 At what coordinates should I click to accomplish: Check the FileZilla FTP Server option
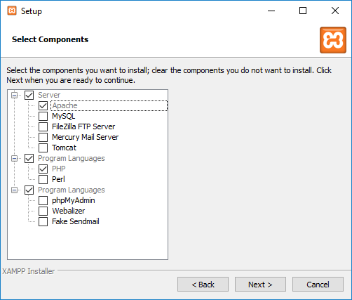click(43, 126)
